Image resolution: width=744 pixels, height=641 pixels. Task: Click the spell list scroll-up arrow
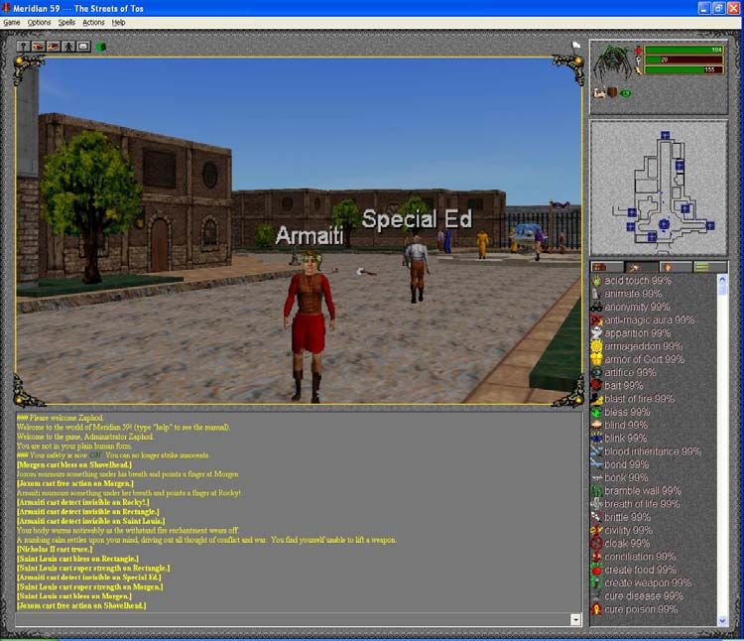click(x=722, y=280)
